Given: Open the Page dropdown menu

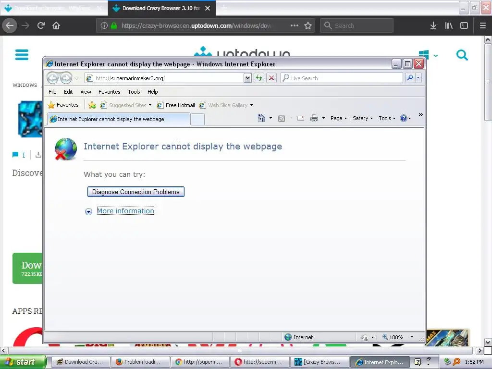Looking at the screenshot, I should [339, 118].
